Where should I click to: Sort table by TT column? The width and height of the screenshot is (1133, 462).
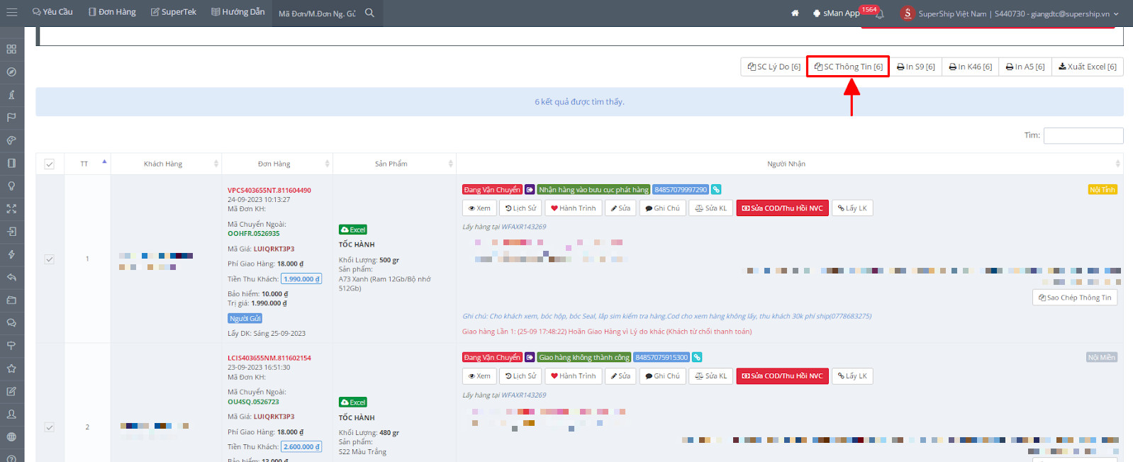pyautogui.click(x=87, y=164)
